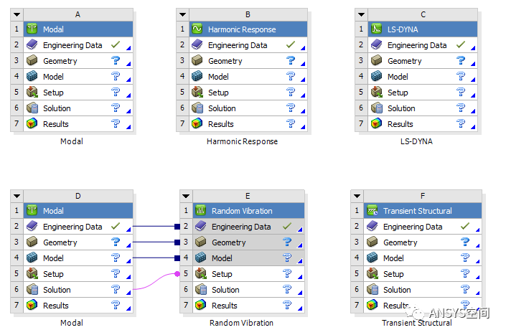Open system F dropdown arrow menu
The height and width of the screenshot is (335, 506).
coord(357,196)
